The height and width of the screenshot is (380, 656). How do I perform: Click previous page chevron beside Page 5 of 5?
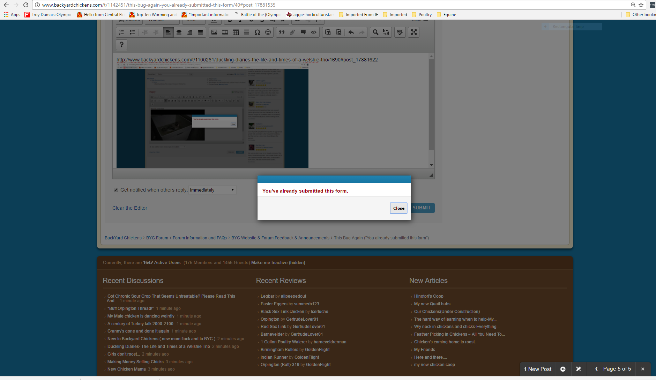(x=596, y=369)
